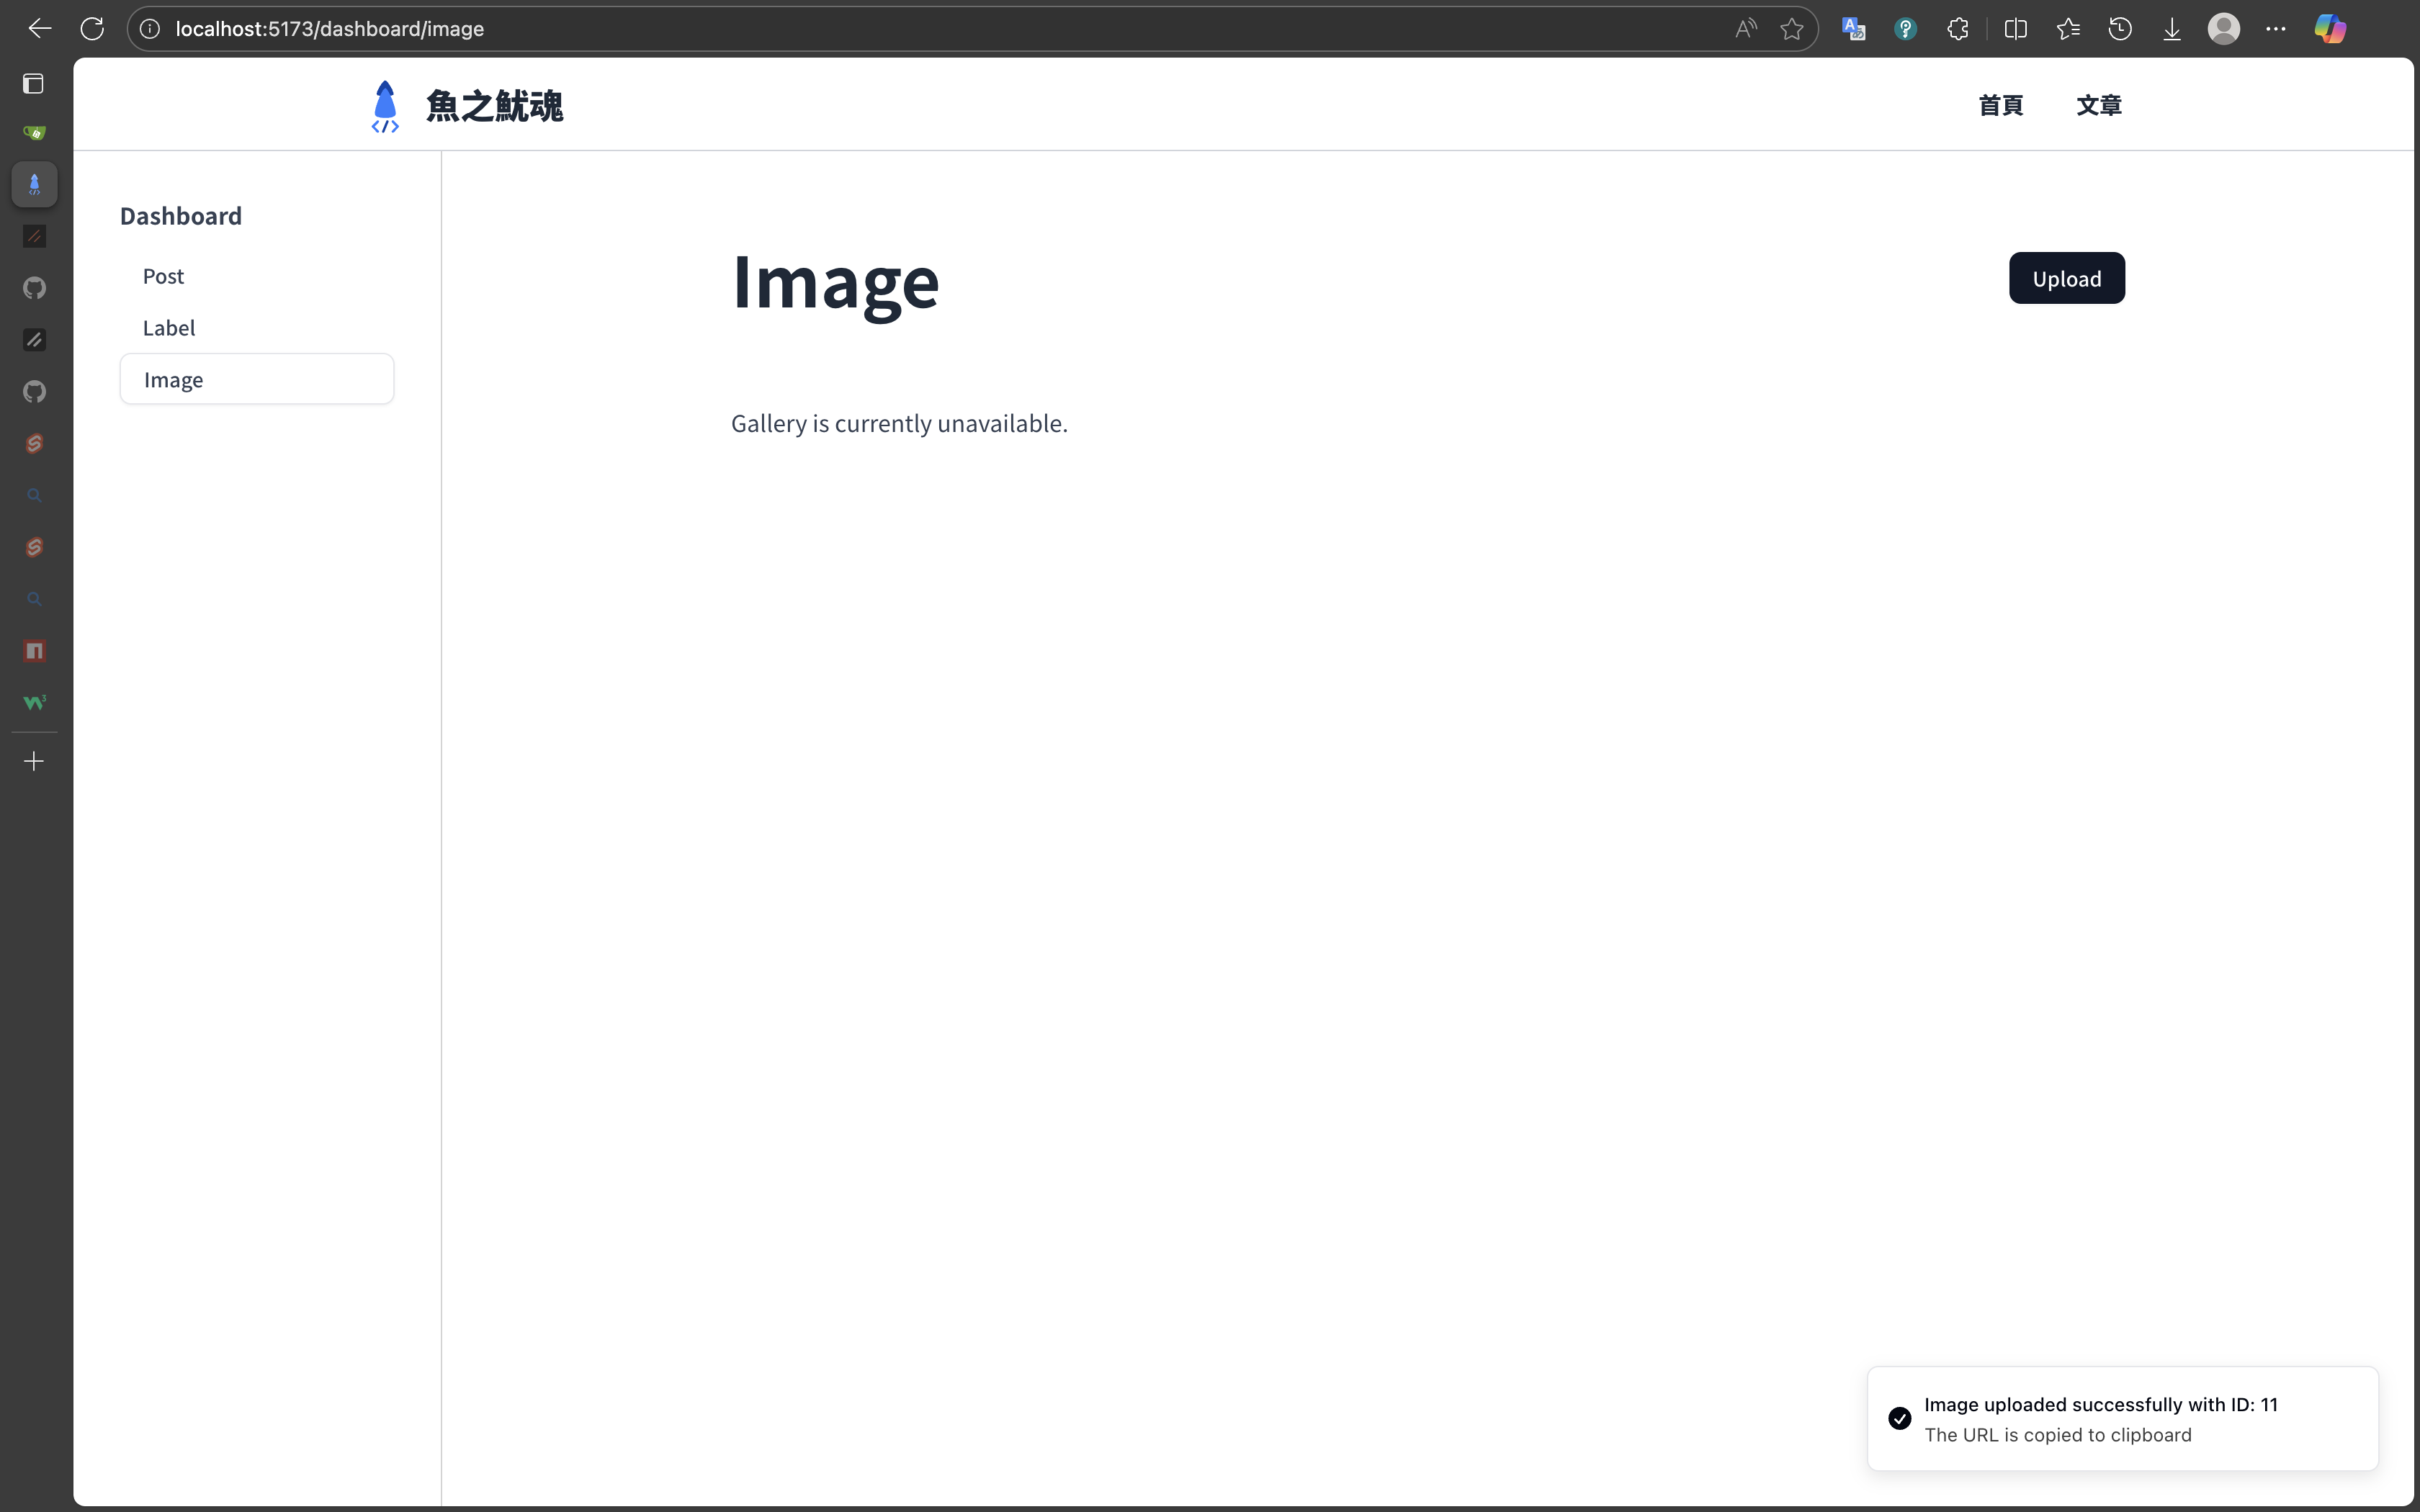Click the Upload button
2420x1512 pixels.
2066,279
